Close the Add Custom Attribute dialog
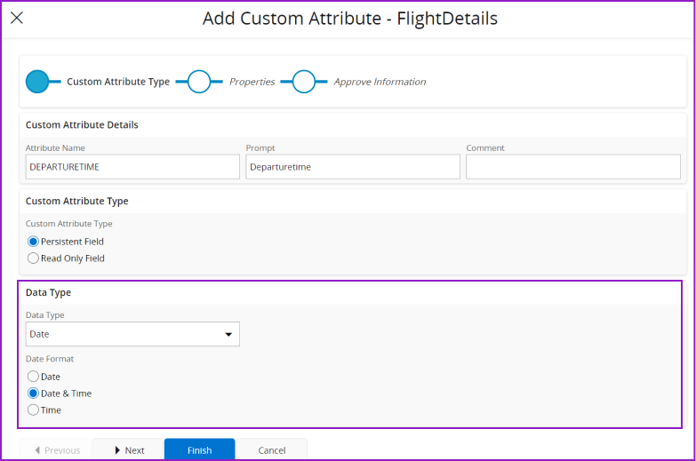 pos(17,18)
